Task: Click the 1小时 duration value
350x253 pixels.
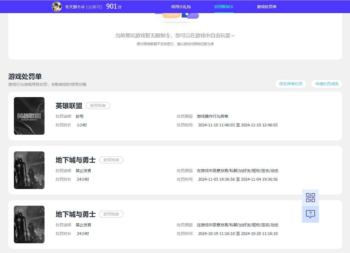Action: tap(82, 125)
